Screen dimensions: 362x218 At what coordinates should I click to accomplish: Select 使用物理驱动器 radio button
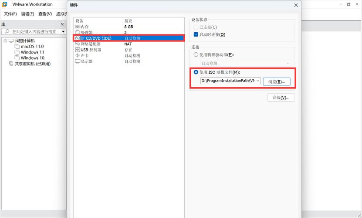tap(196, 55)
